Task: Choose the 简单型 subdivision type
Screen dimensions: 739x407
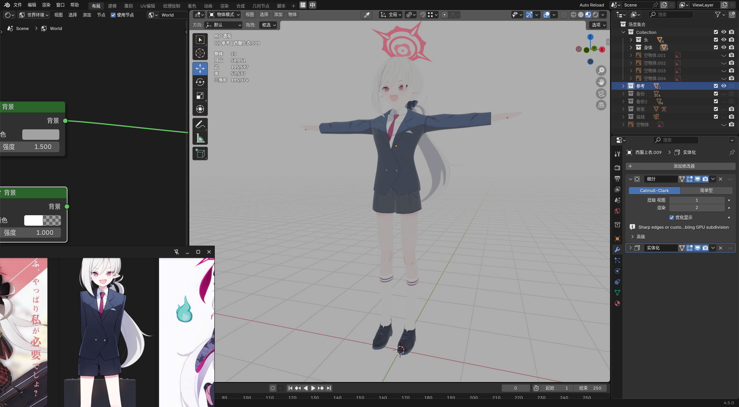Action: point(706,191)
